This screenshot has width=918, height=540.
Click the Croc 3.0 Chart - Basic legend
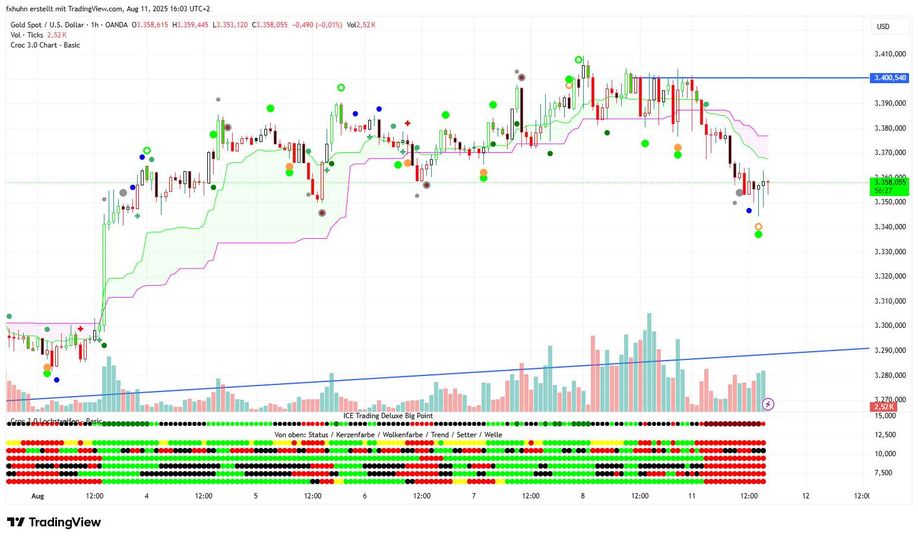pos(45,45)
